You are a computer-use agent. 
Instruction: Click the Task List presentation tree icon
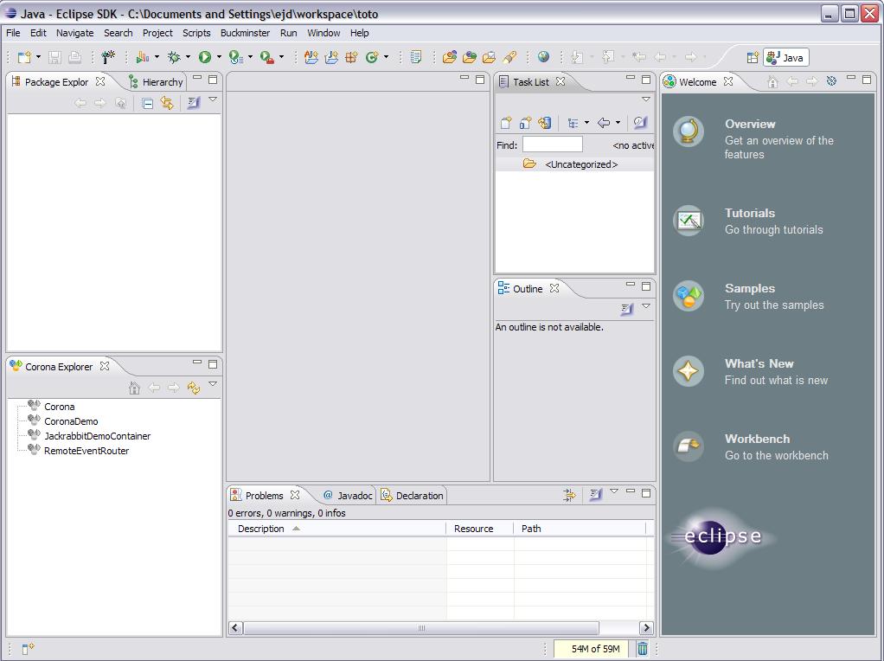[x=573, y=123]
